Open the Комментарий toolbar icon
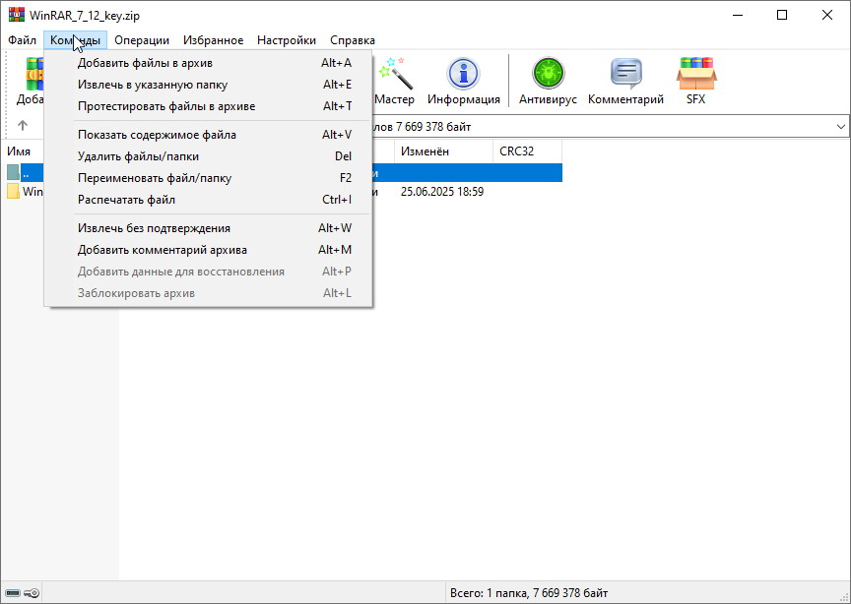 point(625,73)
